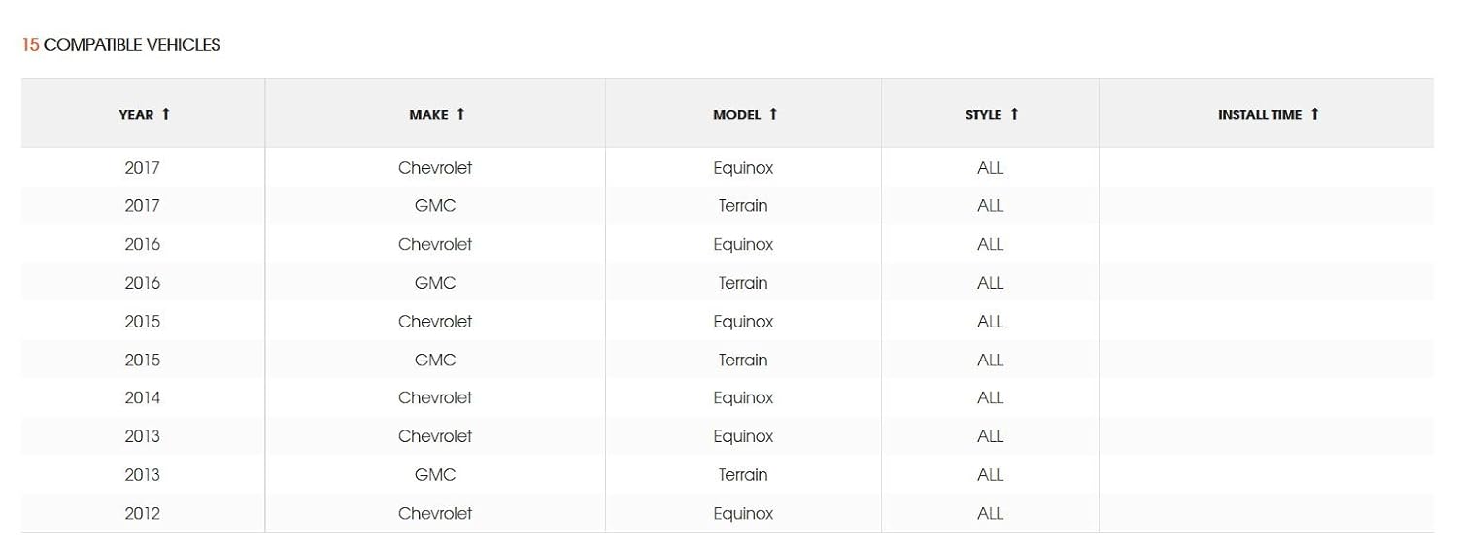Click the Install Time sort arrow
Image resolution: width=1457 pixels, height=550 pixels.
click(x=1315, y=114)
